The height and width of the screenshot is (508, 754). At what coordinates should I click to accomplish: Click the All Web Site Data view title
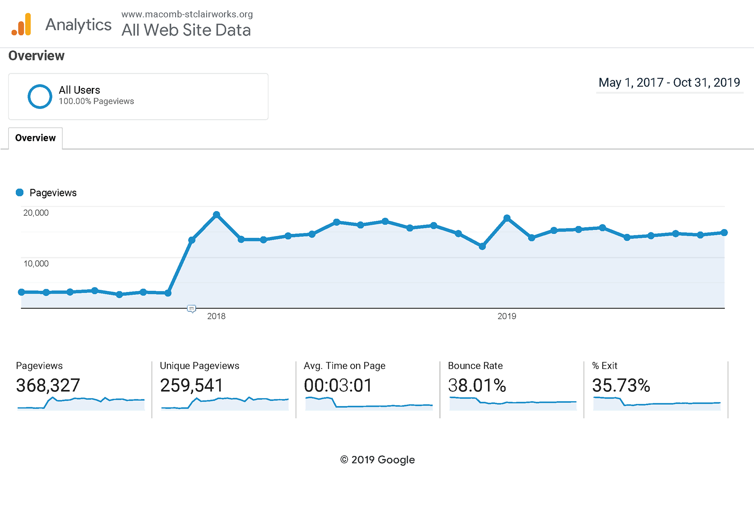click(x=186, y=30)
